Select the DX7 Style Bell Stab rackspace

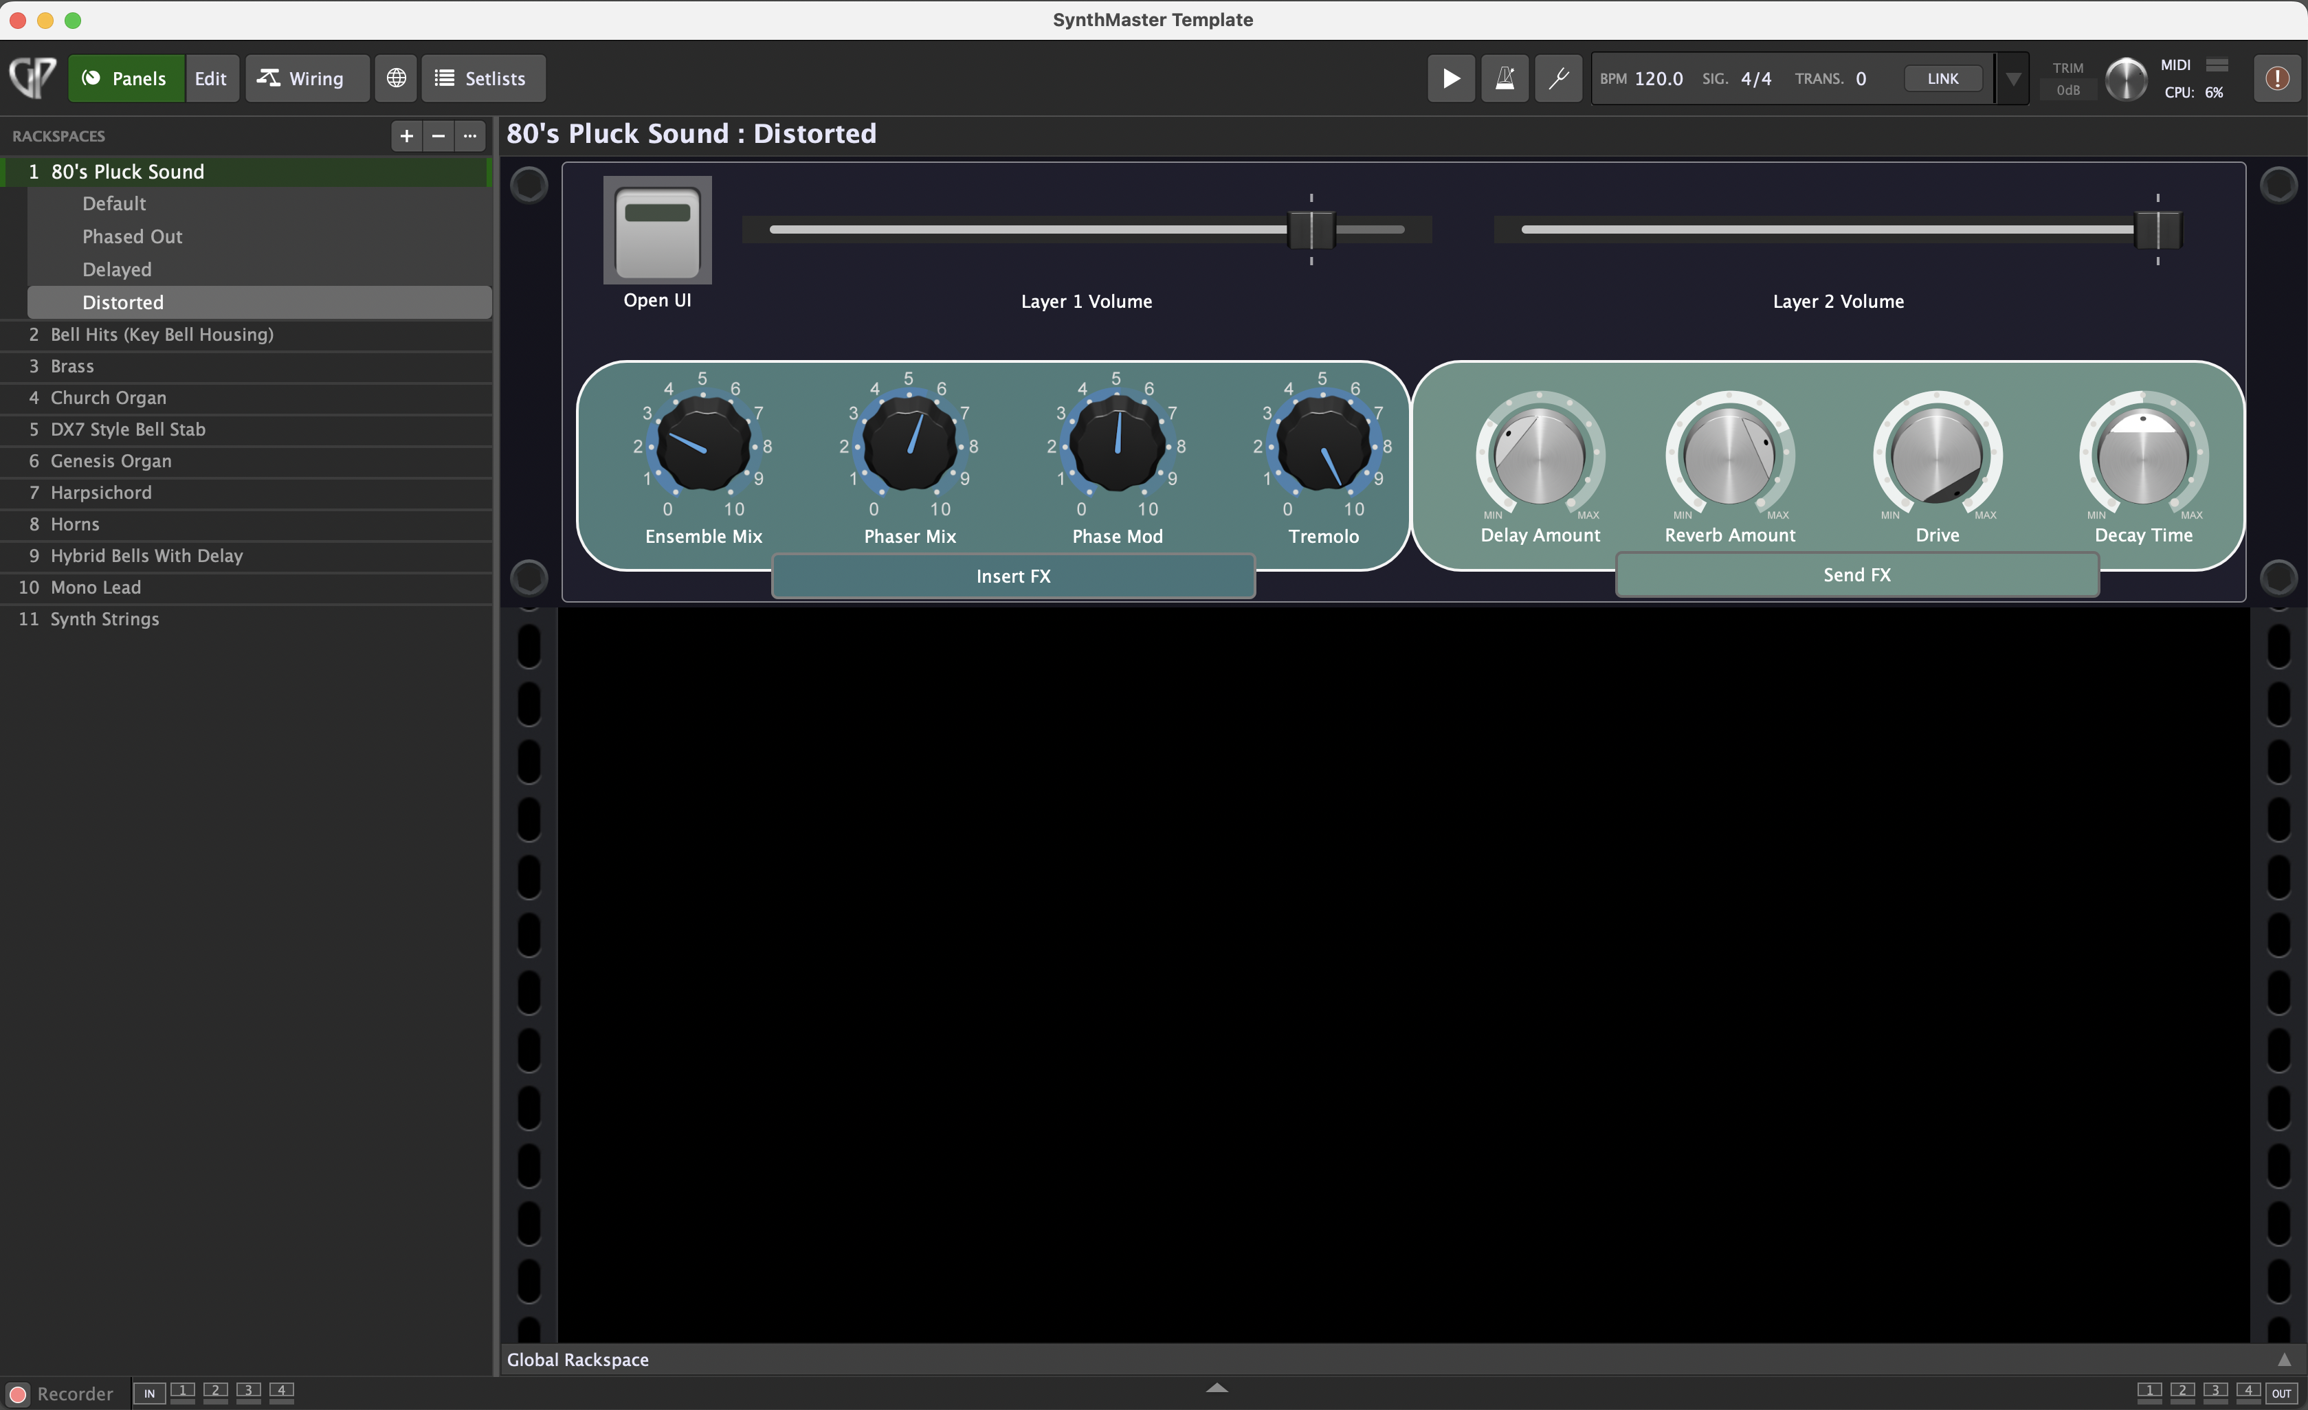246,429
